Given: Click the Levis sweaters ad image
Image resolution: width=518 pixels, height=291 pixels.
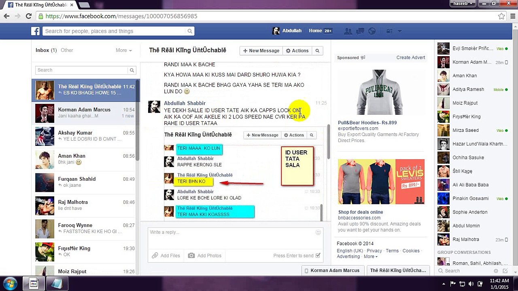Looking at the screenshot, I should 381,181.
